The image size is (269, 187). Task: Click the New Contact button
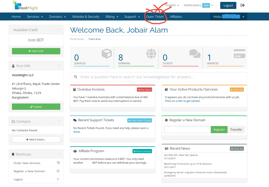tap(36, 139)
